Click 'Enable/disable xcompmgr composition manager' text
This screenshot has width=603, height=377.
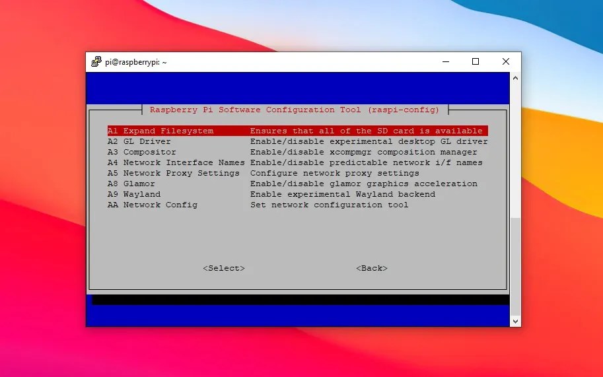(363, 152)
